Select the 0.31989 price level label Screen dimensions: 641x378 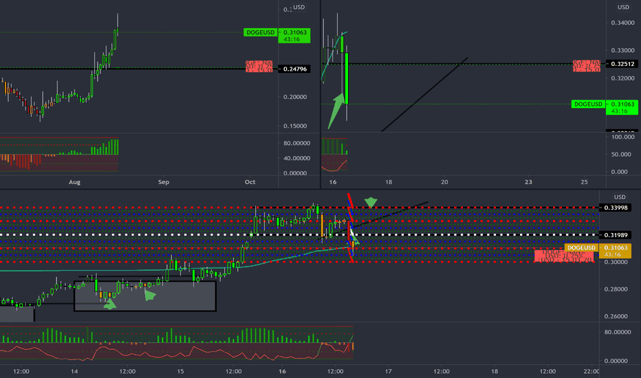616,235
